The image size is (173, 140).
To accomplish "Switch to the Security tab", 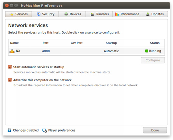I will (45, 14).
